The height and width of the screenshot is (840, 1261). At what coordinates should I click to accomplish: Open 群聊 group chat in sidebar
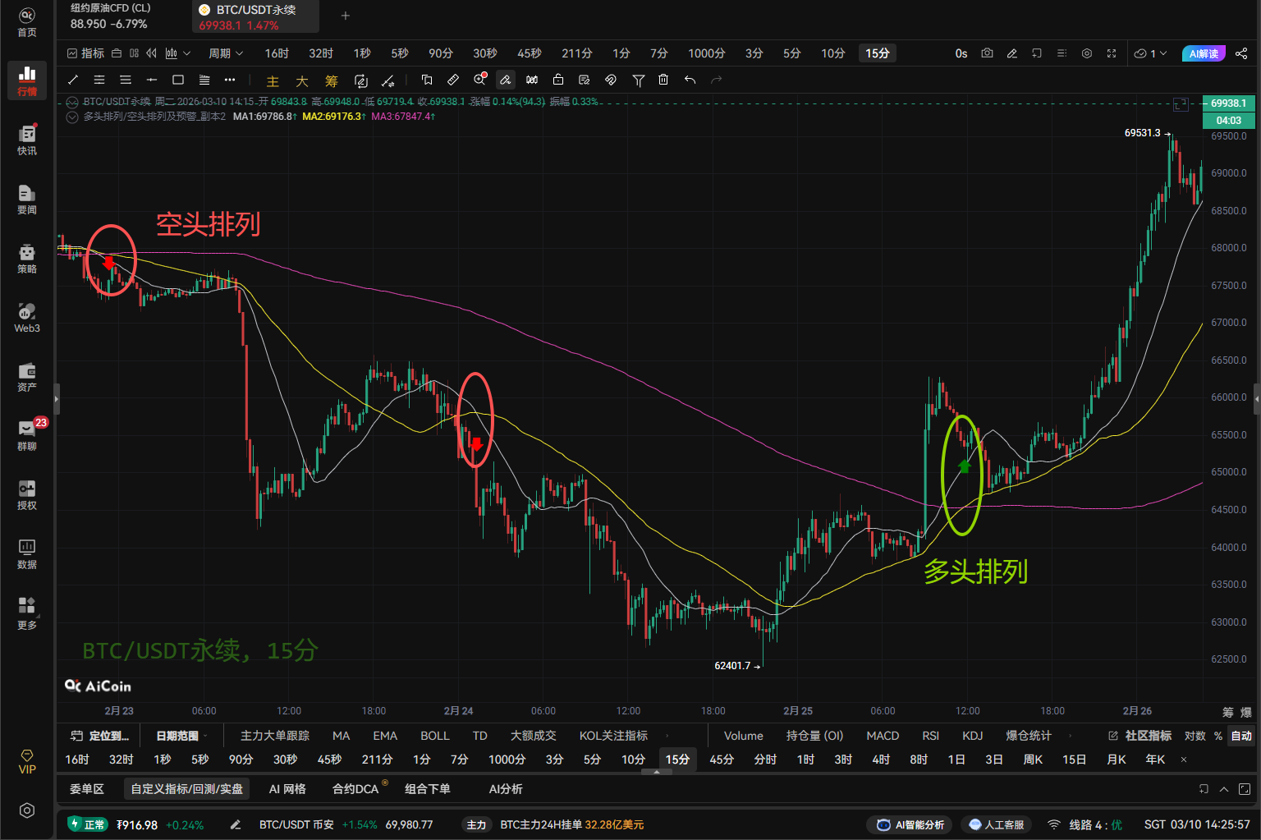pyautogui.click(x=27, y=435)
